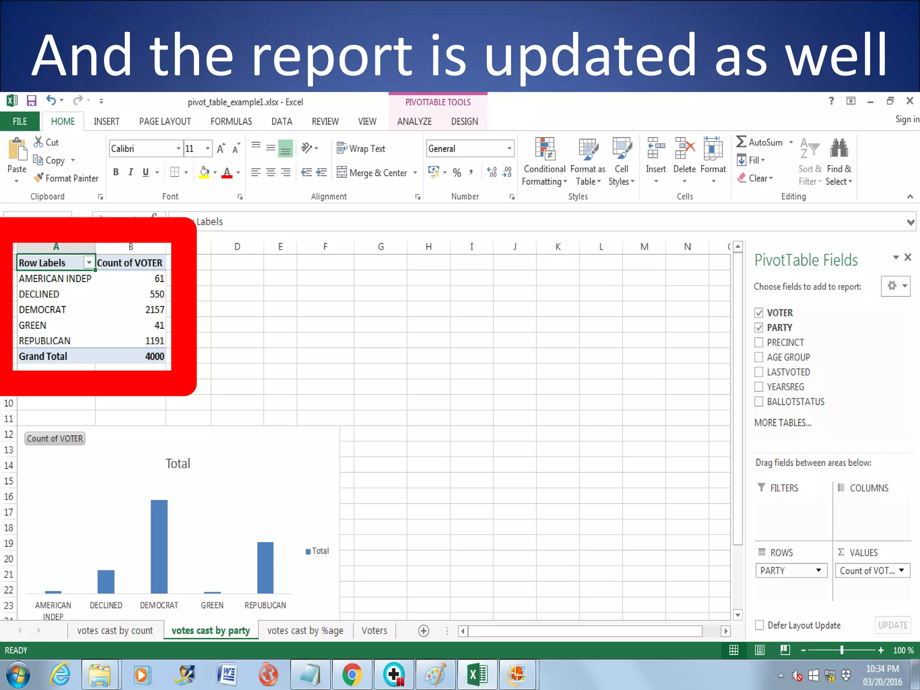Open the 'votes cast by %age' sheet
920x690 pixels.
[x=305, y=631]
